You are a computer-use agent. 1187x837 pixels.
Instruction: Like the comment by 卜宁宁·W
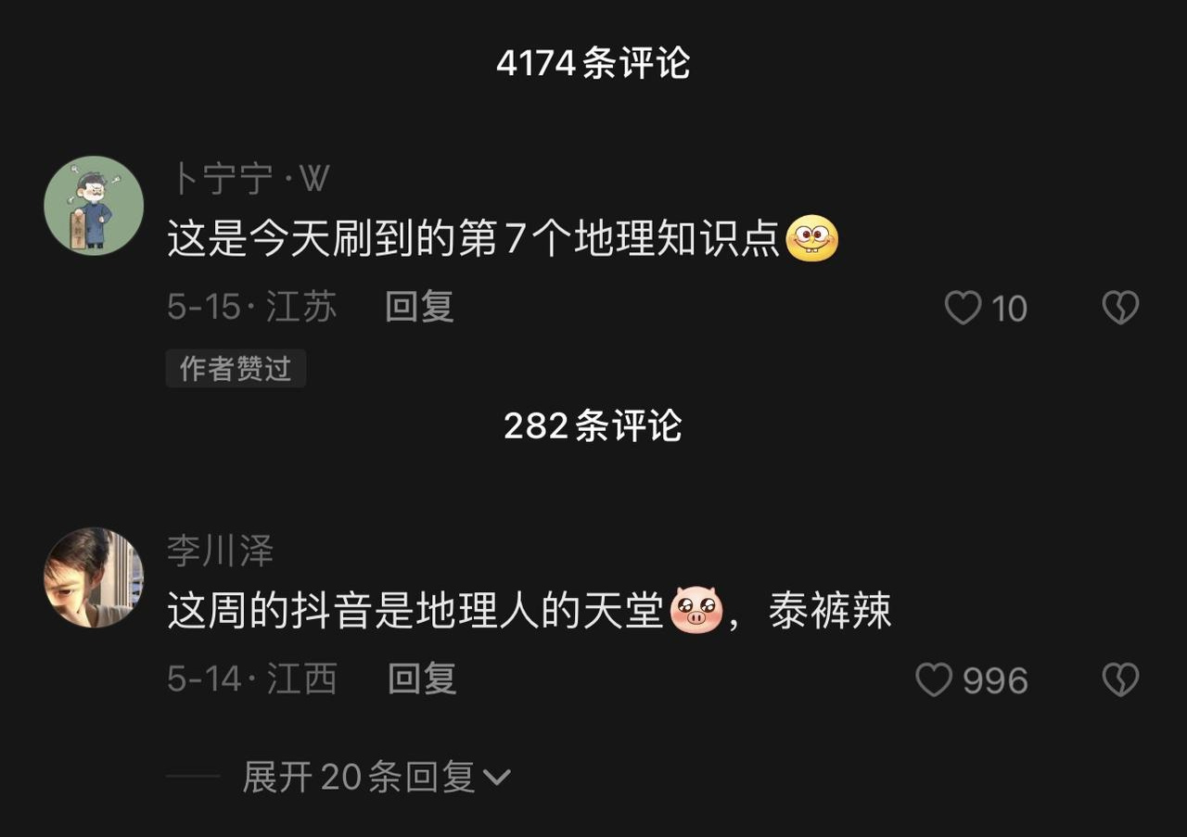tap(963, 308)
